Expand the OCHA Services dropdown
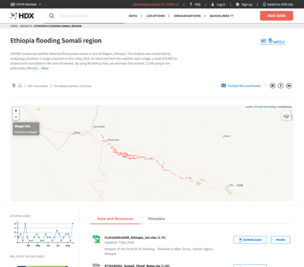 coord(26,4)
